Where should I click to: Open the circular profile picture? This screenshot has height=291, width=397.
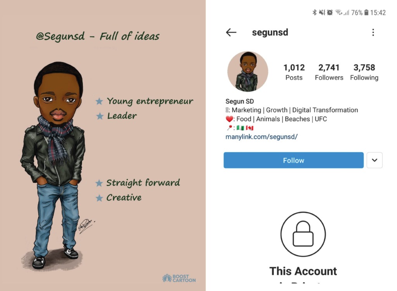(x=248, y=71)
